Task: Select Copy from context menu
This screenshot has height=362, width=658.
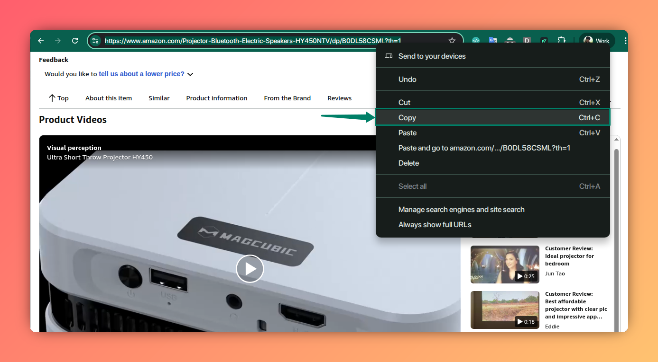Action: click(492, 117)
